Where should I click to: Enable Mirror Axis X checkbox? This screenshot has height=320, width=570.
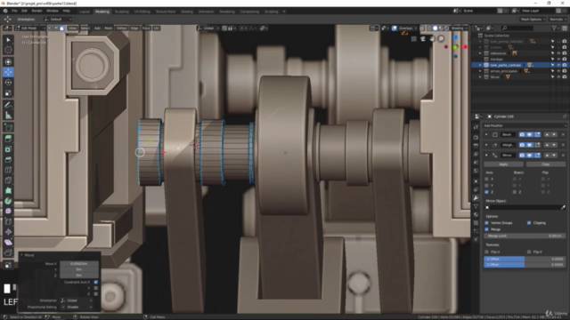click(x=487, y=179)
